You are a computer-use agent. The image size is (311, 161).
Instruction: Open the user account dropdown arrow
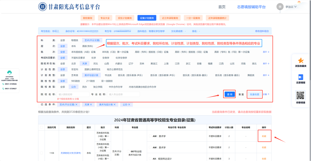coord(295,7)
